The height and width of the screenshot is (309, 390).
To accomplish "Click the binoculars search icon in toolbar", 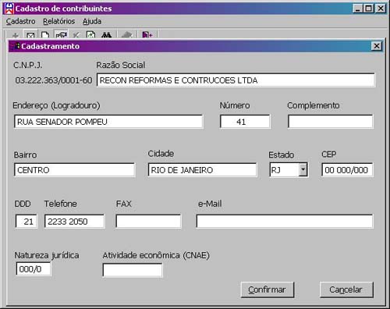I will click(x=106, y=35).
